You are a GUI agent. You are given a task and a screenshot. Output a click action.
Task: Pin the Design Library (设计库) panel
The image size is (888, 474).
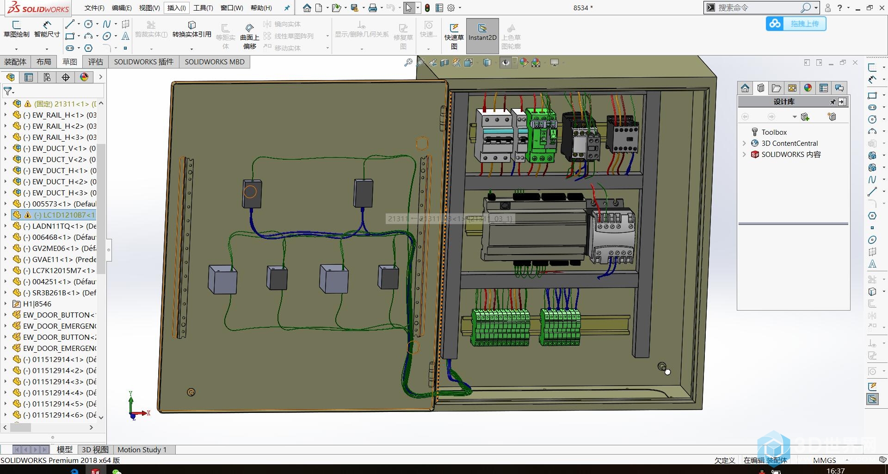tap(833, 102)
